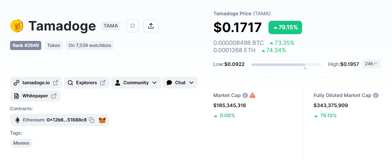Click the On 7,339 watchlists badge
The height and width of the screenshot is (166, 392).
(x=90, y=45)
